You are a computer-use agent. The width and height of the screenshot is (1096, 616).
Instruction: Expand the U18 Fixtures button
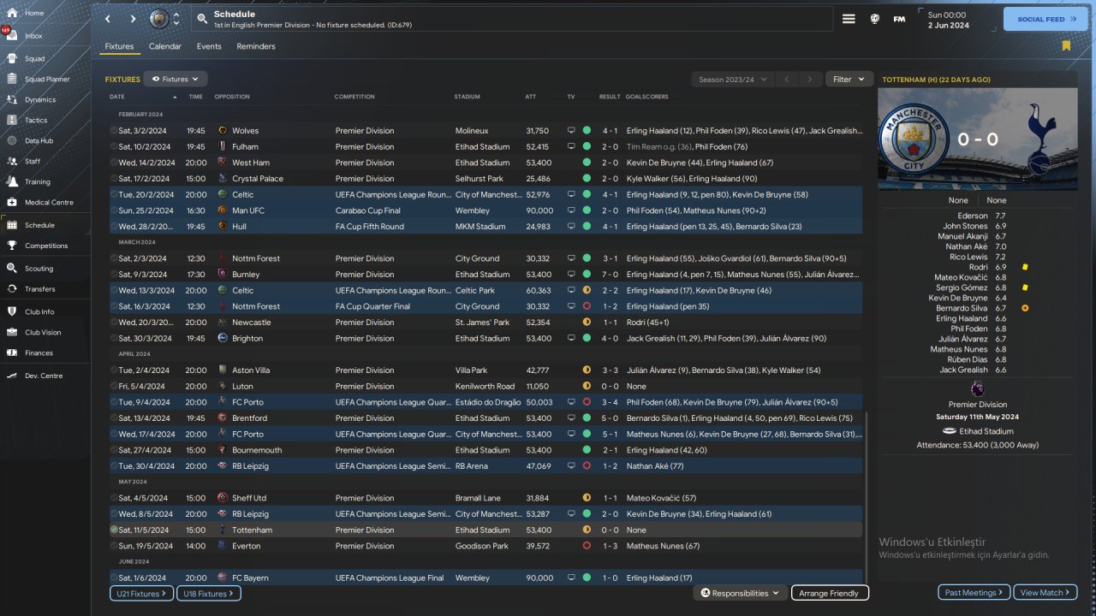point(209,593)
